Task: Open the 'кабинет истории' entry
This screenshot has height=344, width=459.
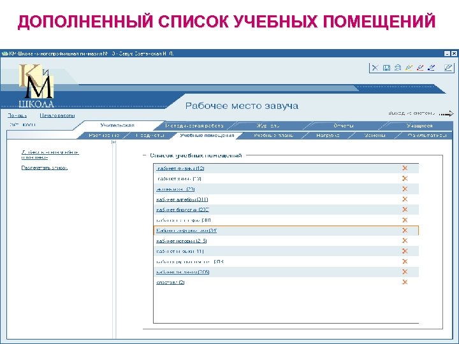Action: 182,241
